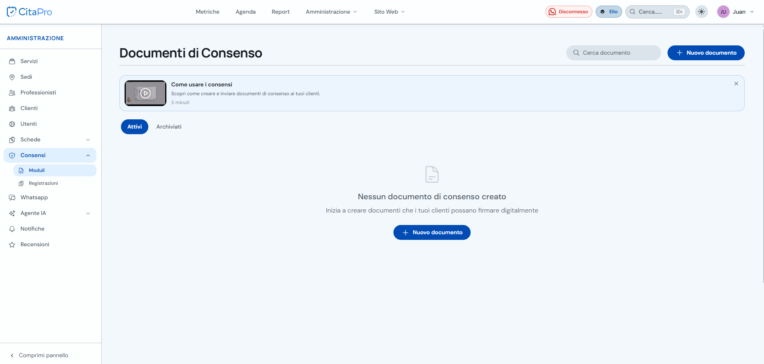Click the WhatsApp icon in Disconnesso badge
The image size is (764, 364).
pyautogui.click(x=552, y=12)
